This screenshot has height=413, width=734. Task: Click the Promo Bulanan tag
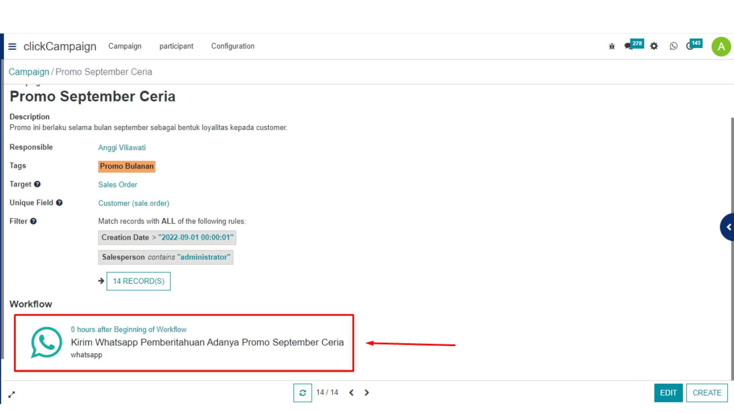(127, 166)
